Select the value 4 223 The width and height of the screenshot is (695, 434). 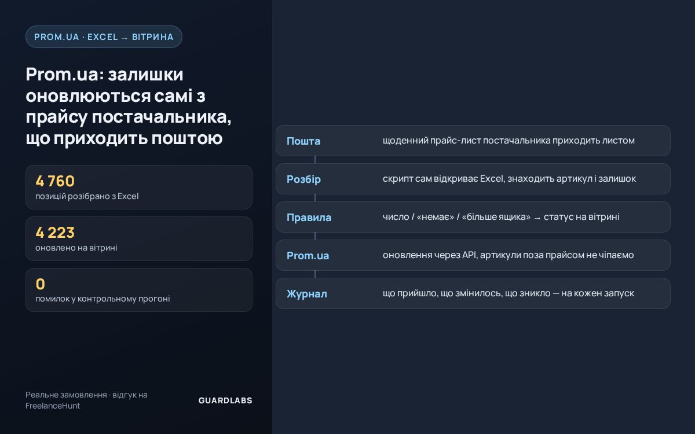pos(55,233)
